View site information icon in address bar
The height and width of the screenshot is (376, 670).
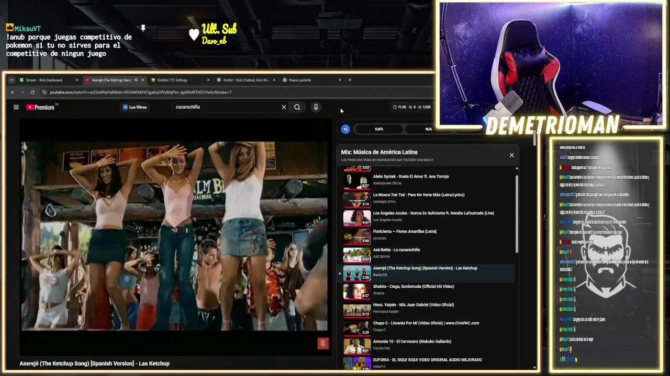coord(45,92)
